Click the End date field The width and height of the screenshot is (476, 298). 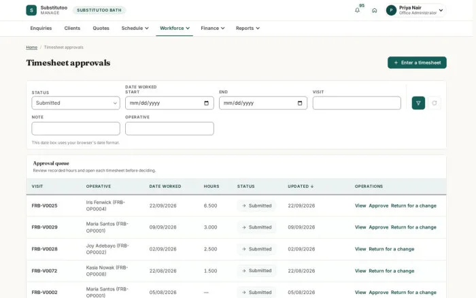[x=263, y=103]
